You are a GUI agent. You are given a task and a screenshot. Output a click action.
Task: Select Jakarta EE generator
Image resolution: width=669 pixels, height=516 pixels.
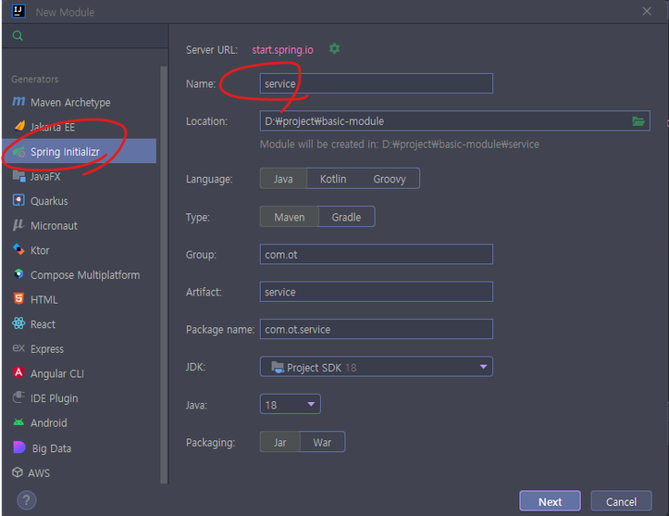coord(80,127)
